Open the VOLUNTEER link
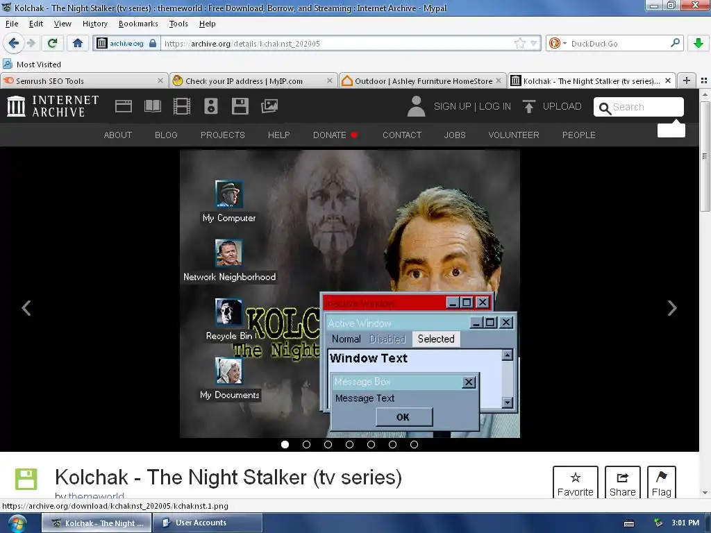 [x=514, y=135]
